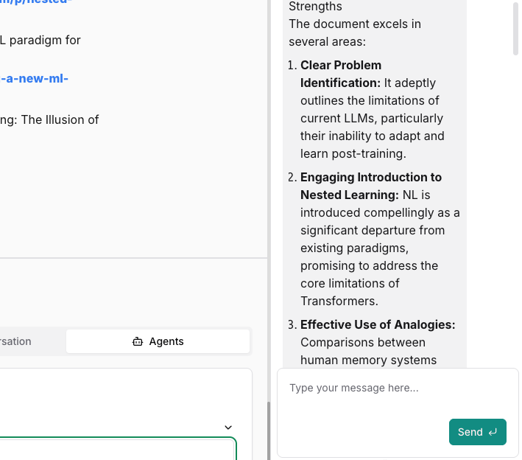This screenshot has width=522, height=460.
Task: Expand the chevron dropdown below Agents
Action: [x=228, y=427]
